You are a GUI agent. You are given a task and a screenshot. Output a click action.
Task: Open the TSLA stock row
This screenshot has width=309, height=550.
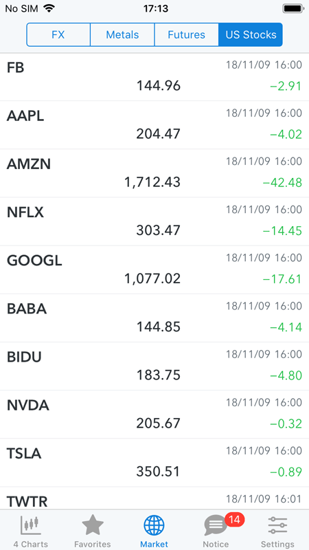pos(154,463)
